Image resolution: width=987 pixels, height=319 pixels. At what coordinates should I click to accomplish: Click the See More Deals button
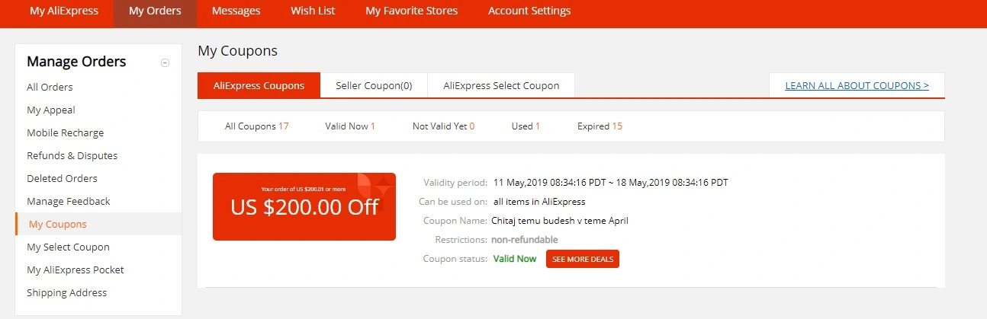point(583,259)
